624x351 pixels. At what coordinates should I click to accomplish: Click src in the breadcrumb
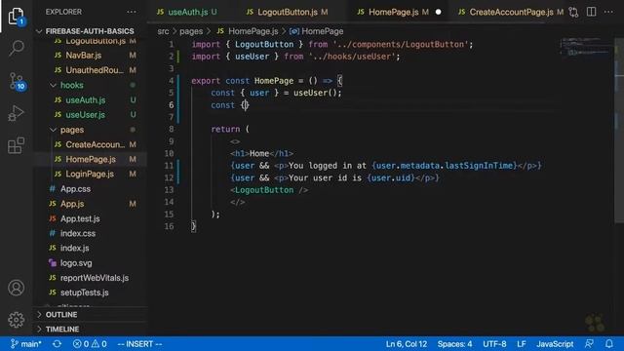[163, 31]
